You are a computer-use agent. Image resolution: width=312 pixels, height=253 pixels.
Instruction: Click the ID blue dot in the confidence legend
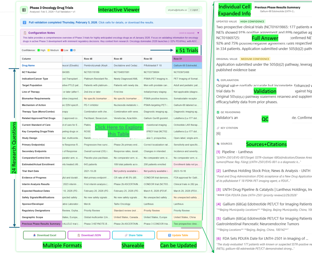[71, 50]
